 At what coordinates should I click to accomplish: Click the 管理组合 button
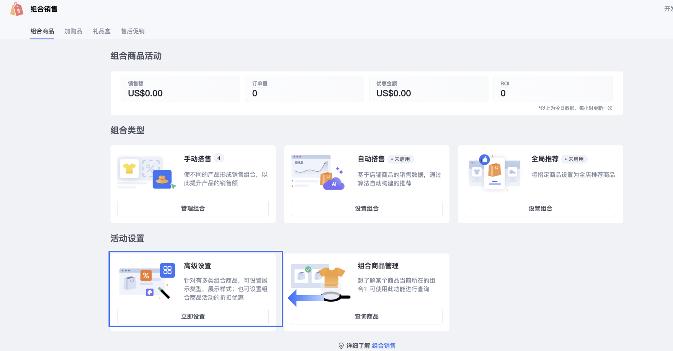[x=193, y=208]
